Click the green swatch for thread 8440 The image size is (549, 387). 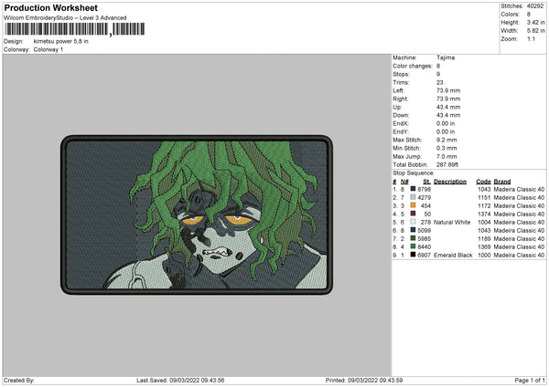click(x=413, y=246)
